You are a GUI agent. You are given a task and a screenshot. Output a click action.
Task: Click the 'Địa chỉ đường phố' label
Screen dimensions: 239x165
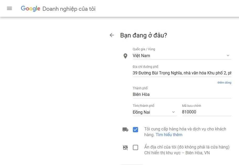click(145, 67)
